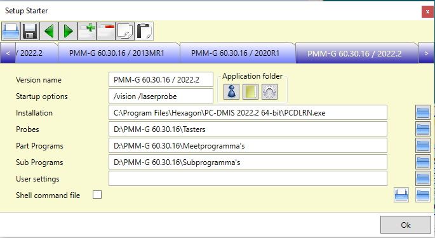The image size is (435, 238).
Task: Go to previous version with left green arrow
Action: pos(49,31)
